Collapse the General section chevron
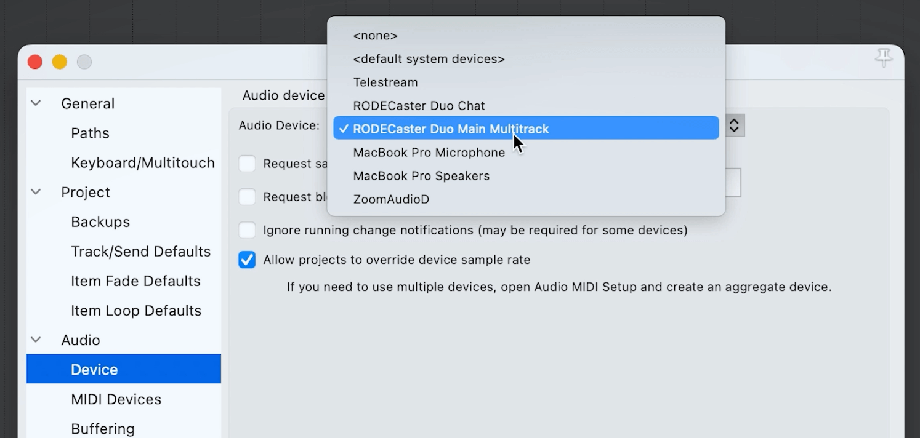This screenshot has height=438, width=920. pyautogui.click(x=36, y=103)
